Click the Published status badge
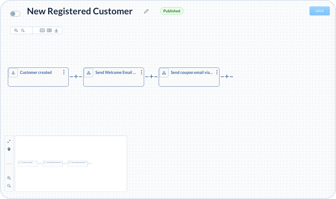This screenshot has height=199, width=336. (172, 11)
